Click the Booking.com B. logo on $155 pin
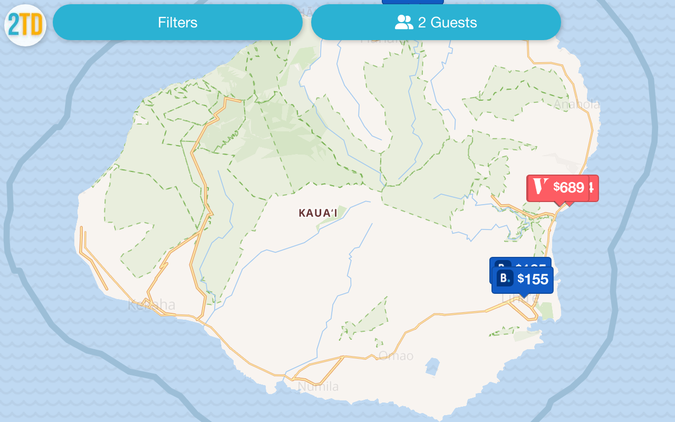This screenshot has width=675, height=422. pyautogui.click(x=505, y=279)
